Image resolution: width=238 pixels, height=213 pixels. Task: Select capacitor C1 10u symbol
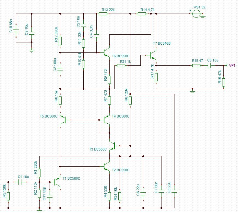(x=20, y=182)
